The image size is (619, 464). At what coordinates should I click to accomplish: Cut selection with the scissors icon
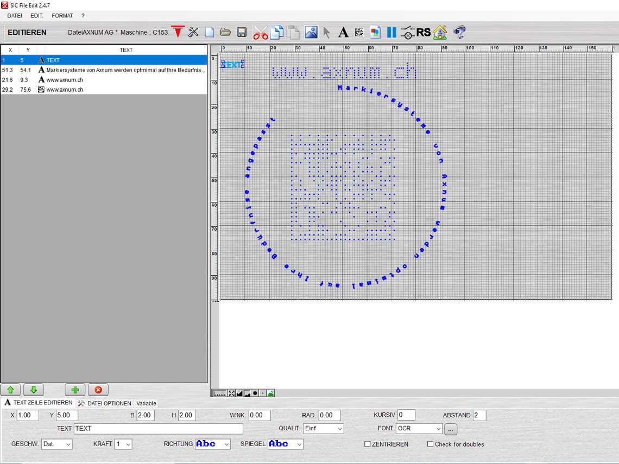(x=261, y=33)
